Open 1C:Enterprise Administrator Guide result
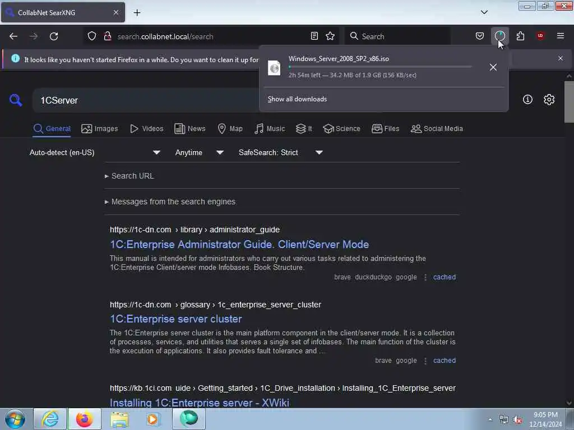The height and width of the screenshot is (430, 574). 239,244
